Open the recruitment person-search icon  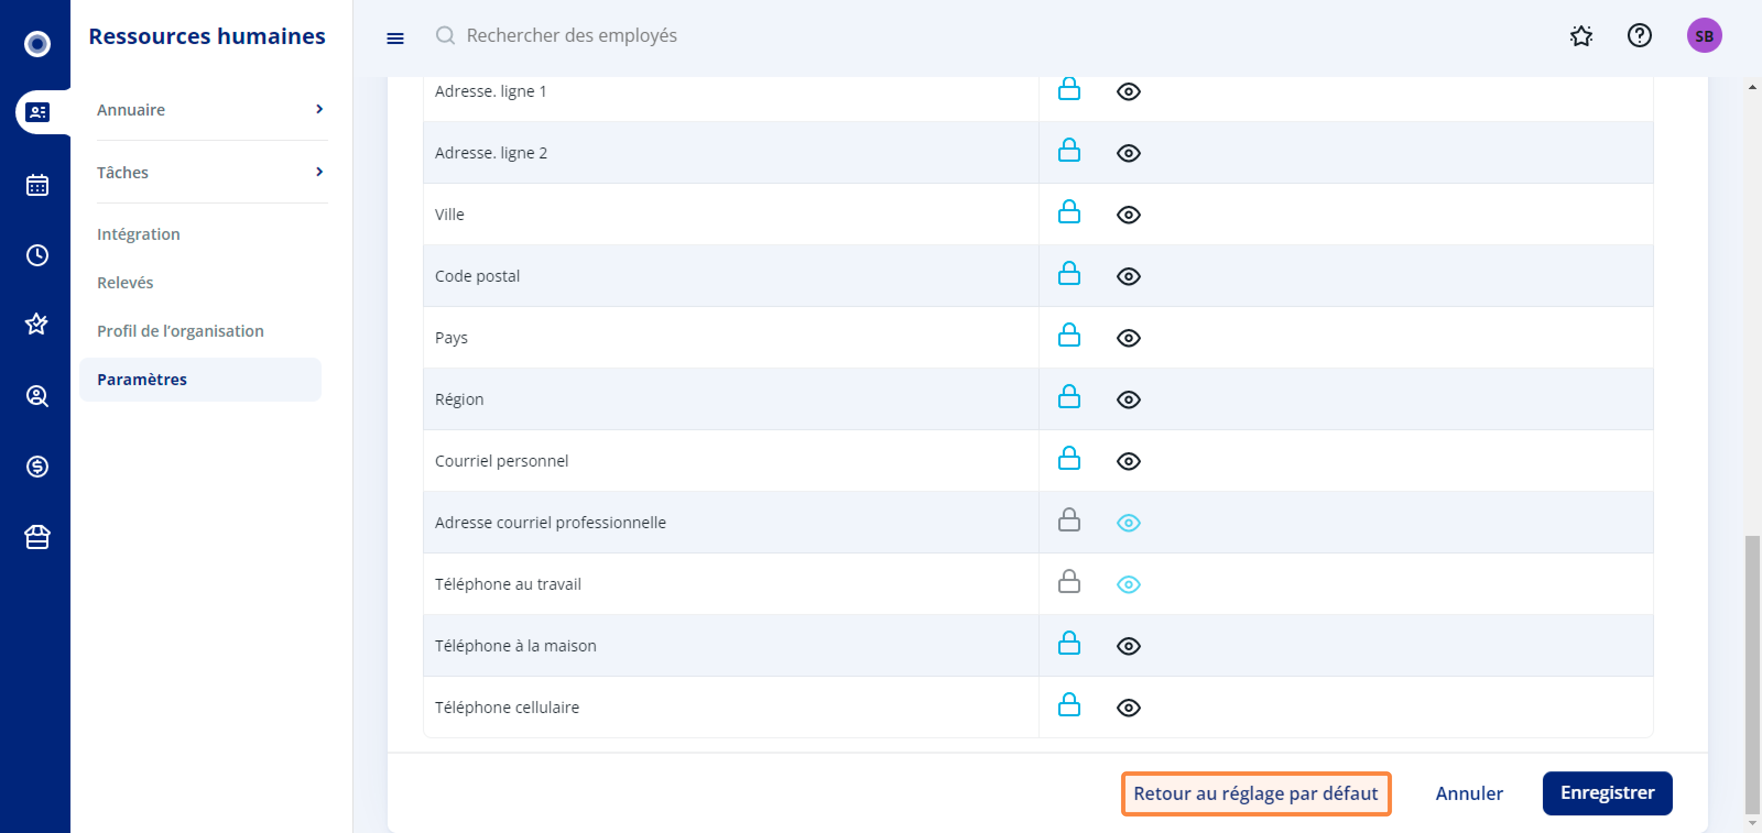(37, 396)
